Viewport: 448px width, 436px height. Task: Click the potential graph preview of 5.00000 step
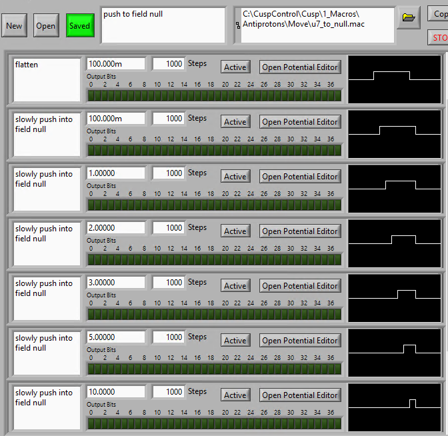click(x=395, y=353)
